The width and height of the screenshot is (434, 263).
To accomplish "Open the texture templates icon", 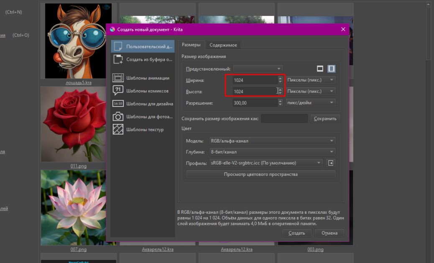I will click(x=118, y=129).
